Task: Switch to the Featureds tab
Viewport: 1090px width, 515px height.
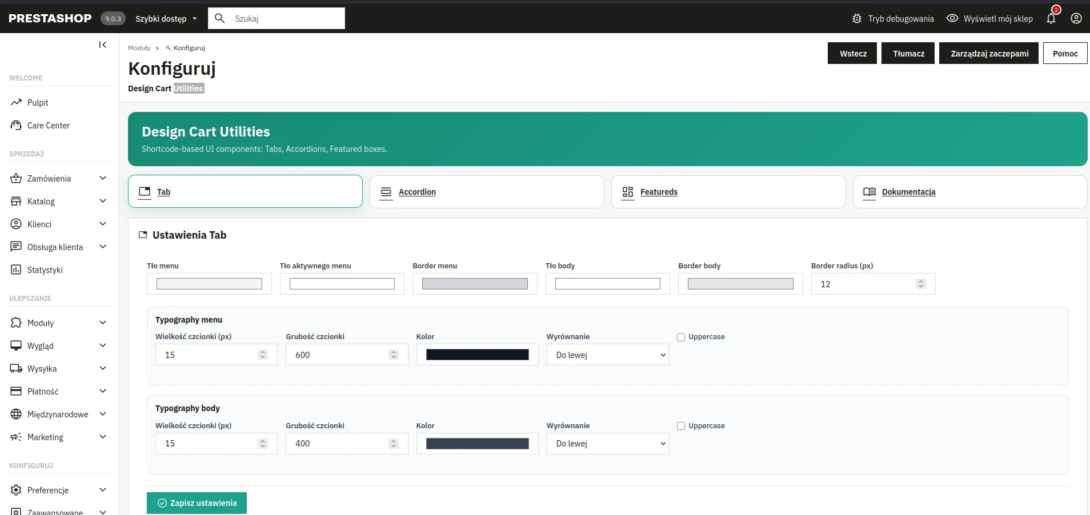Action: (728, 192)
